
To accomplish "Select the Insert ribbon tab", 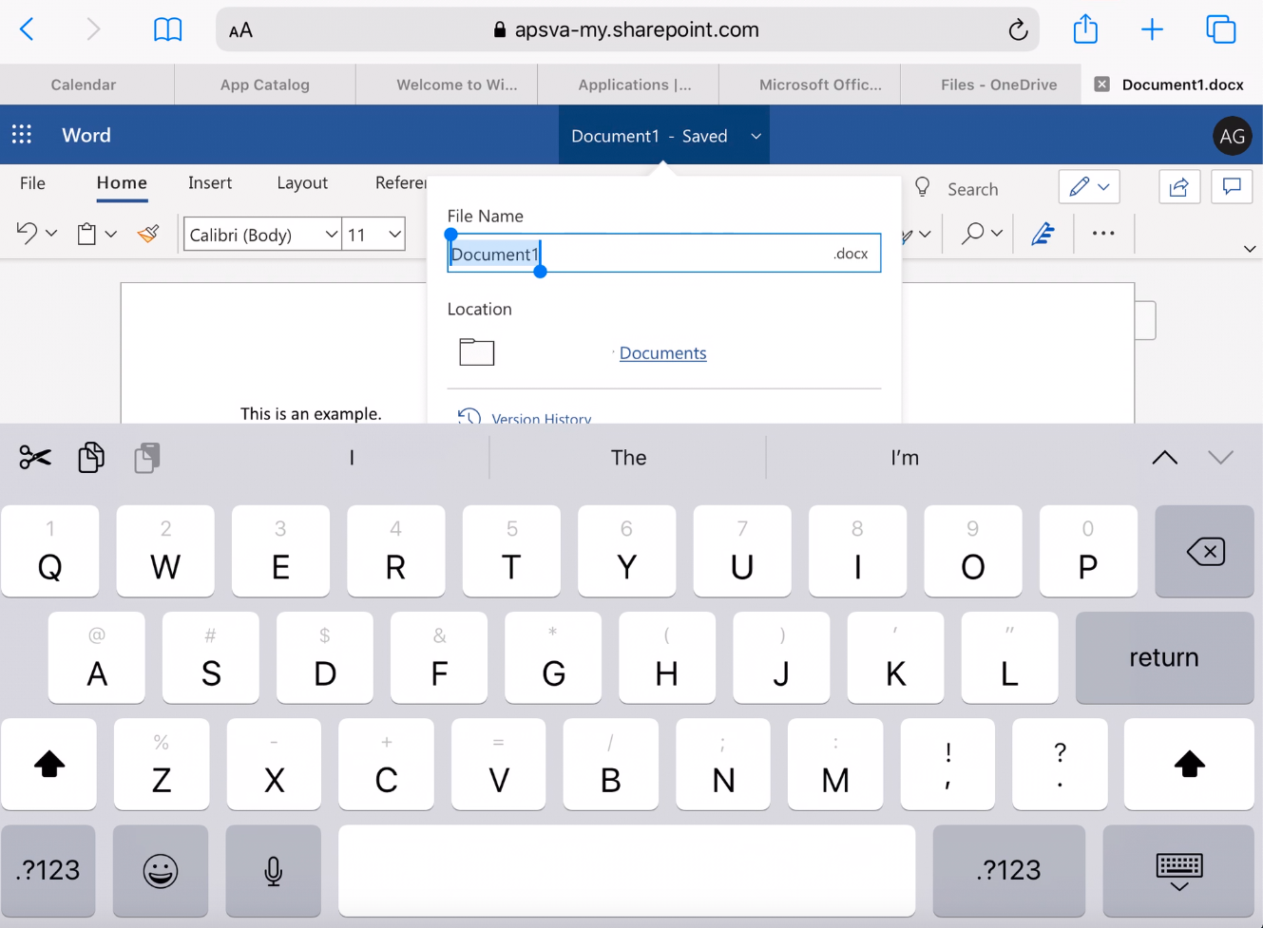I will [x=210, y=182].
